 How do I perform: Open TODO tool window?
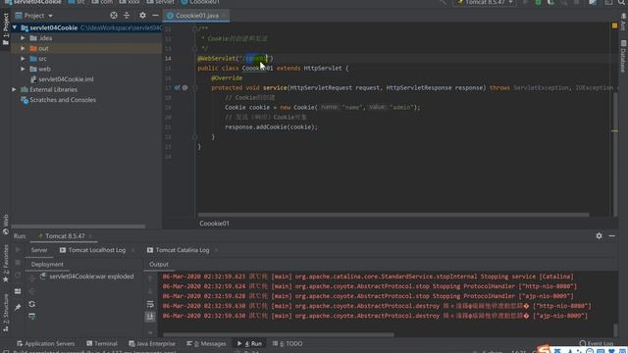(x=288, y=344)
